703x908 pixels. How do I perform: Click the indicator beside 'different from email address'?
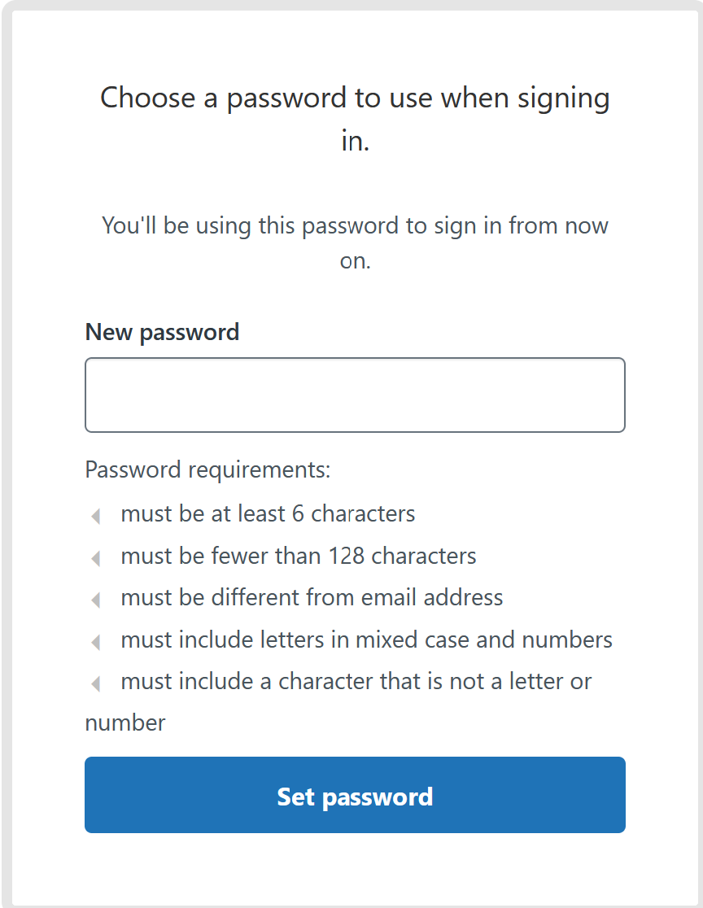[x=96, y=600]
